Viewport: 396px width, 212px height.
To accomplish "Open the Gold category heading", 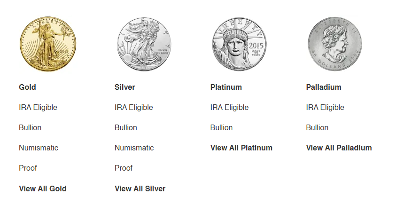I will 27,87.
